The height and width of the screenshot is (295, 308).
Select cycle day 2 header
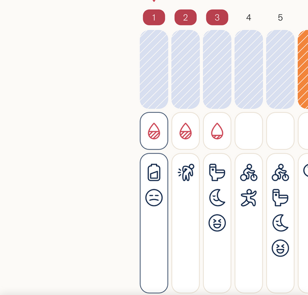click(x=185, y=17)
